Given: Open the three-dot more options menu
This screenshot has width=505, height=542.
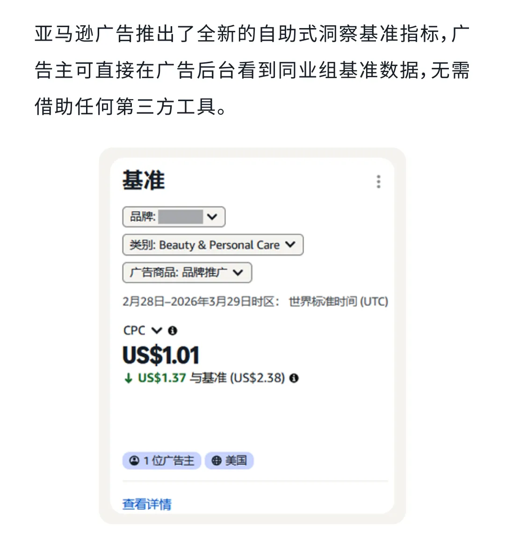Looking at the screenshot, I should click(378, 182).
